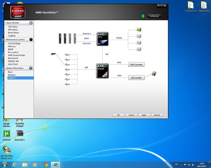The width and height of the screenshot is (211, 168).
Task: Click the fourth USB port symbol
Action: click(x=67, y=70)
